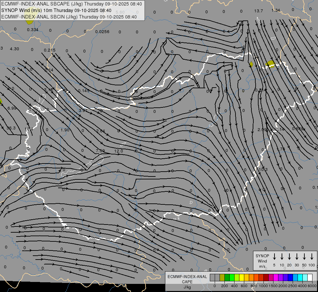Screen dimensions: 318x292
Task: Pick the dark red swatch in the CAPE legend
Action: (x=266, y=277)
